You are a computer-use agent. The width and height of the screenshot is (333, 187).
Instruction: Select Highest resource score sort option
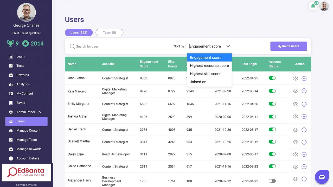(209, 66)
